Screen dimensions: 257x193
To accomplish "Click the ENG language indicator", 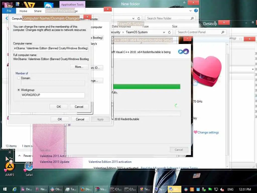I will pos(230,189).
